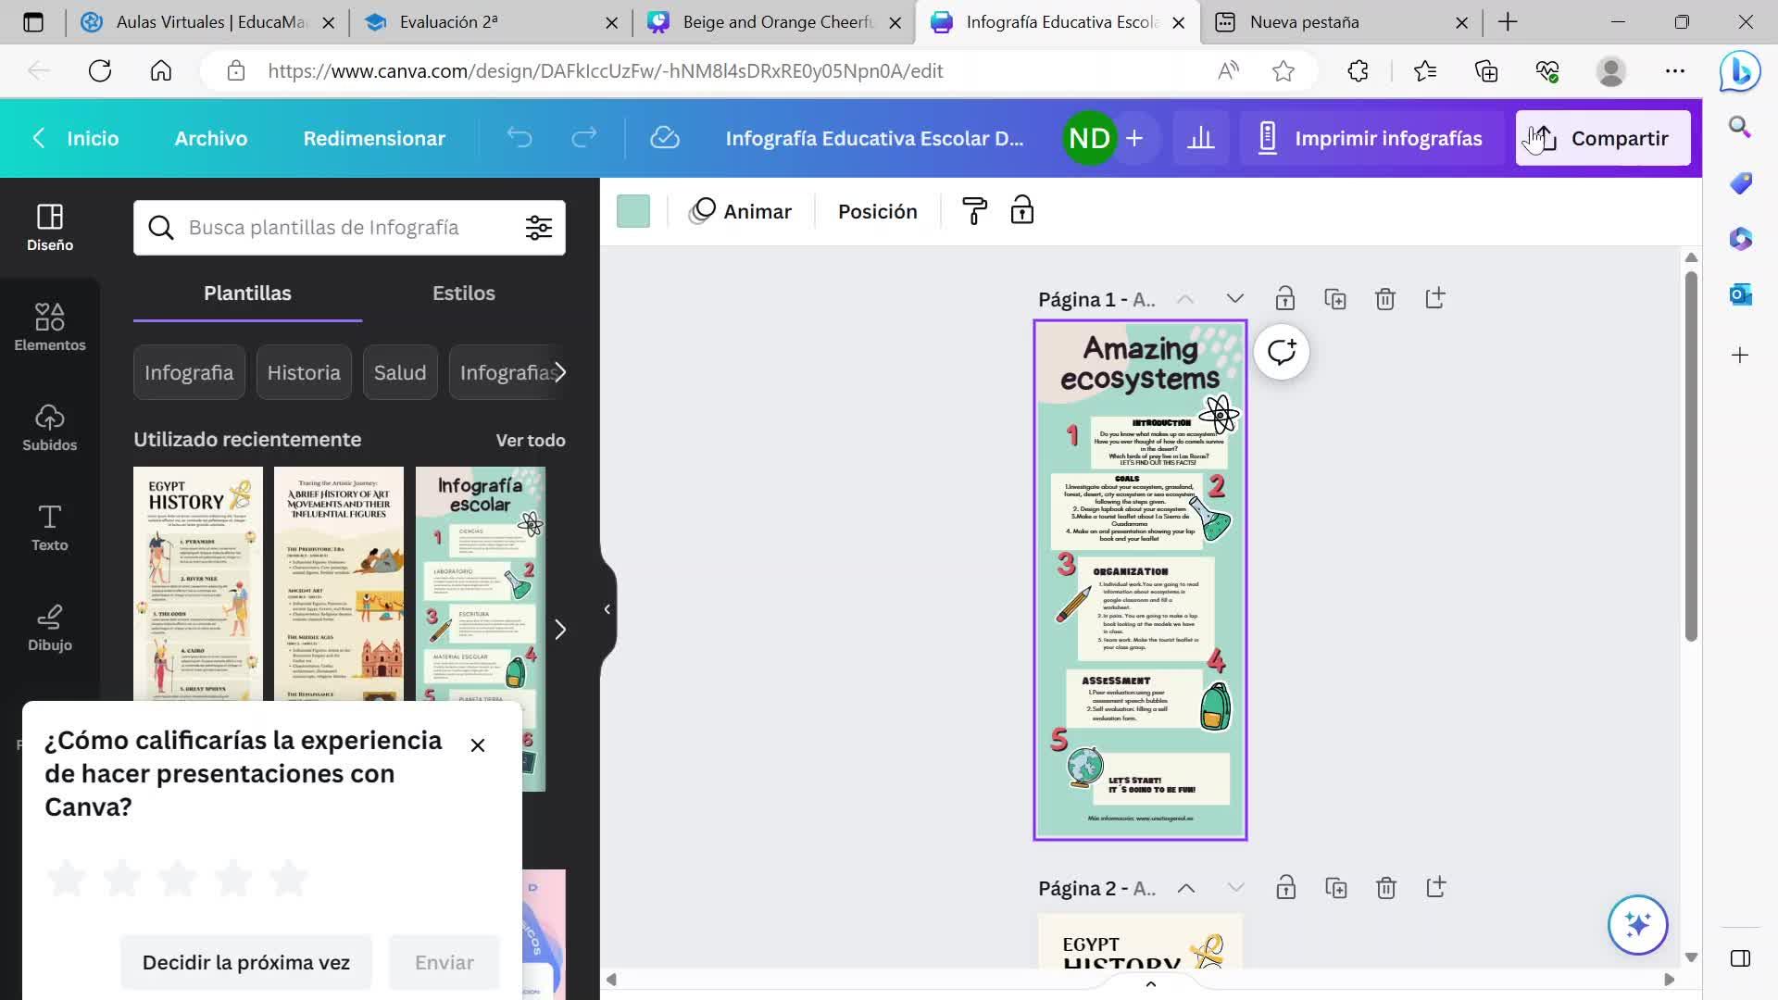Duplicate Página 1 using its copy icon

click(1334, 299)
